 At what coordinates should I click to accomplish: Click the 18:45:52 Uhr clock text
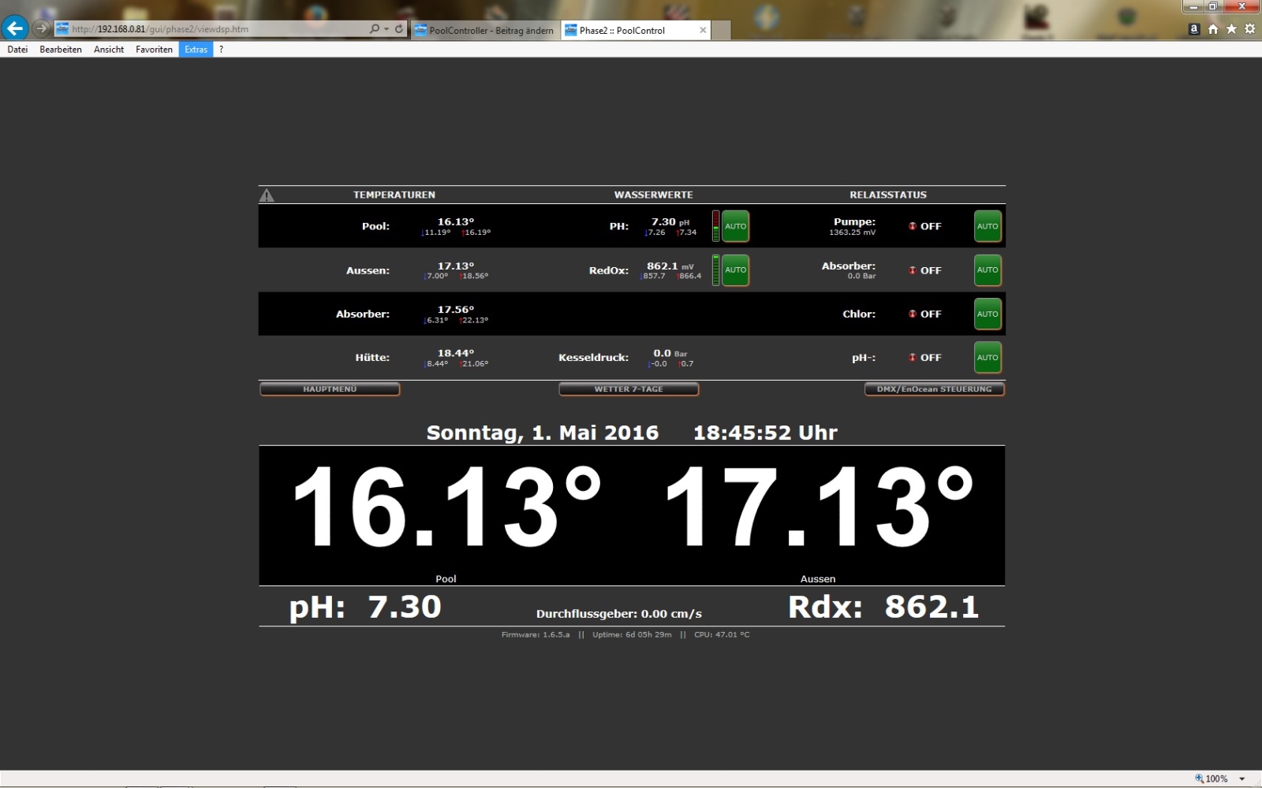765,433
